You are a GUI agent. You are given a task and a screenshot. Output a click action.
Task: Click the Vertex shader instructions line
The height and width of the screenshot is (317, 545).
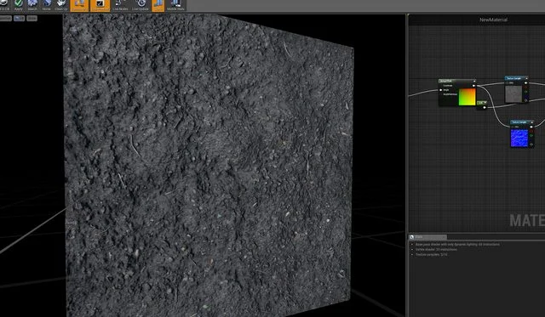pos(436,249)
